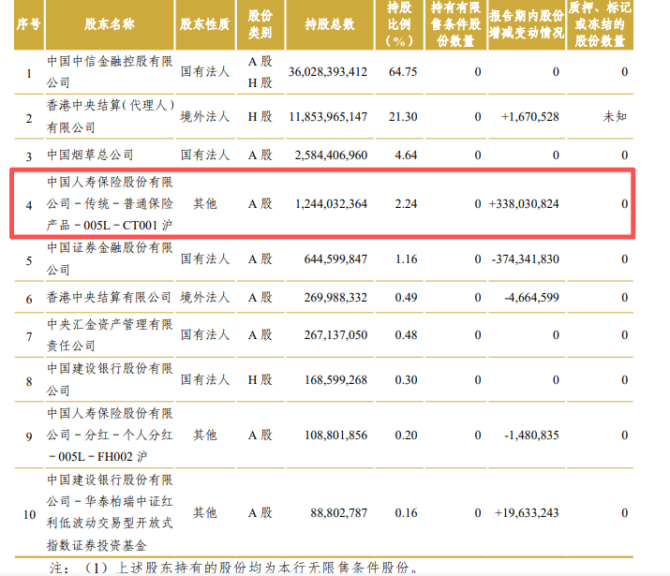Select shareholder 中国人寿保险 分红-个人分红 FH002
This screenshot has width=670, height=576.
point(110,435)
